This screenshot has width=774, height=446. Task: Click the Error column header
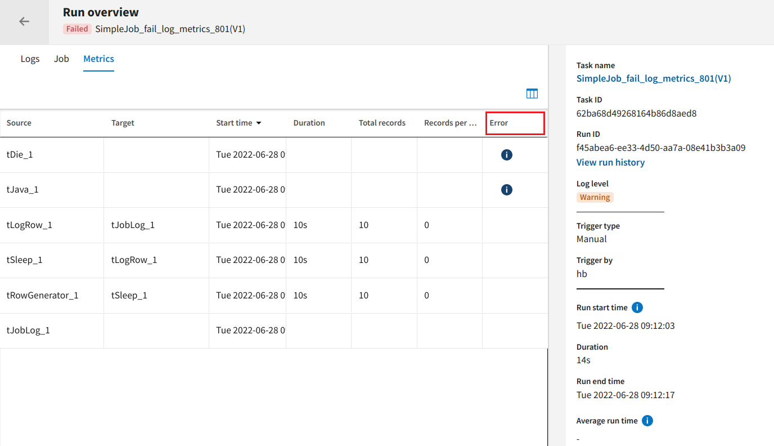point(499,123)
